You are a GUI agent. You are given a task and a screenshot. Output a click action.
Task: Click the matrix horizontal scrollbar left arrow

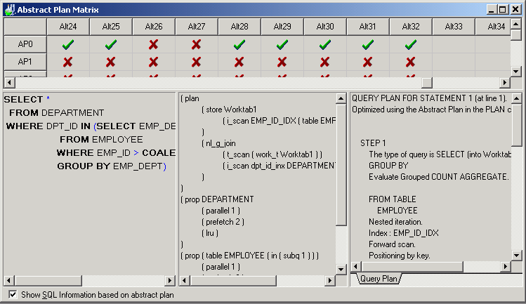click(x=9, y=83)
